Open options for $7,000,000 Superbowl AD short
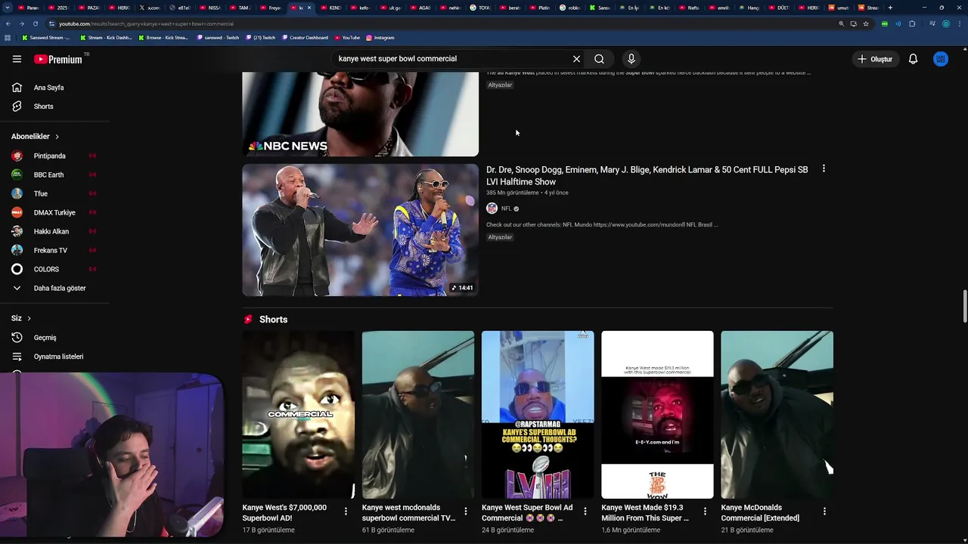The width and height of the screenshot is (968, 544). point(346,512)
